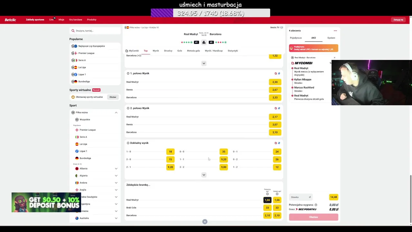Viewport: 412px width, 232px height.
Task: Expand Anglia country leagues
Action: coord(116,190)
